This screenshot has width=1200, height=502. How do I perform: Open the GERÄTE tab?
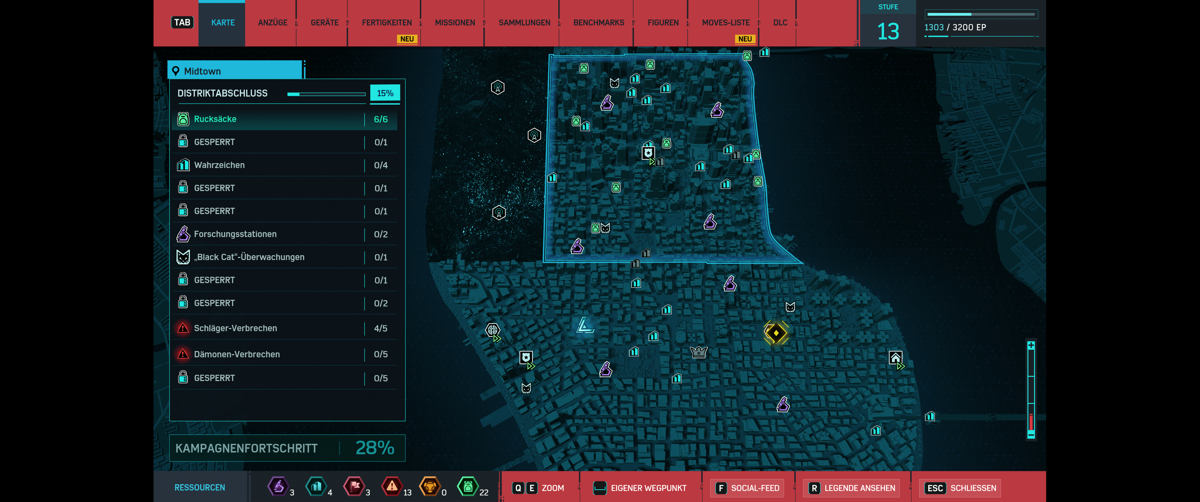pyautogui.click(x=325, y=23)
